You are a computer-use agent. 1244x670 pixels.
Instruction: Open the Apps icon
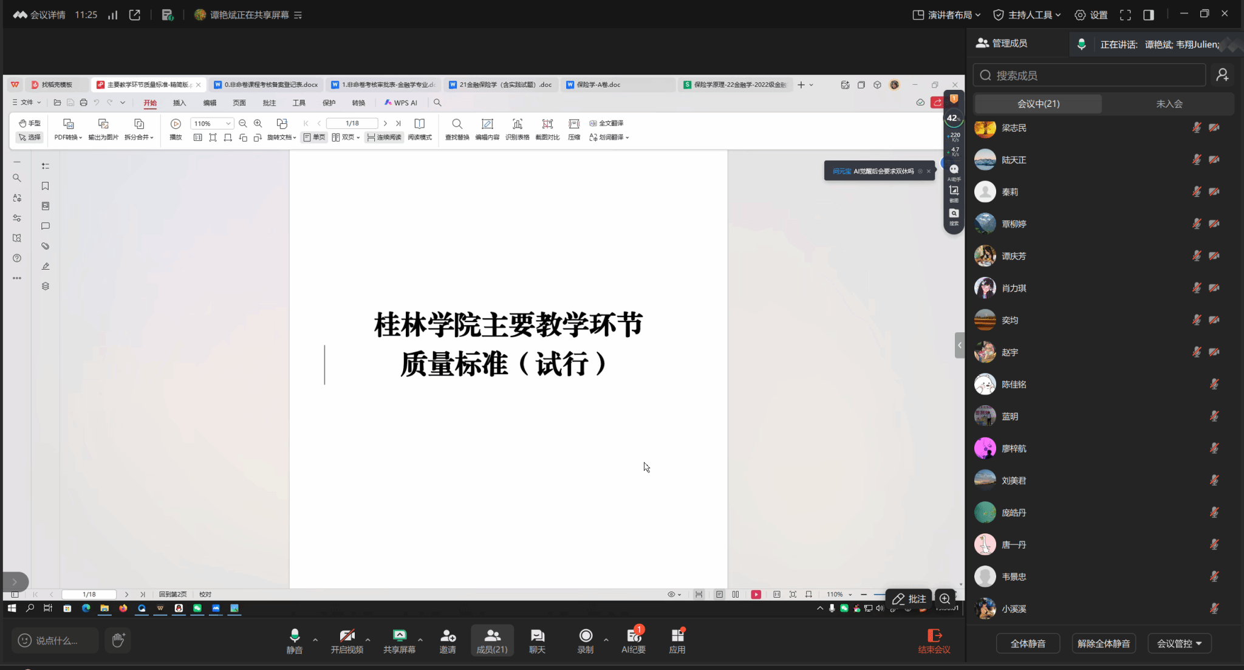(x=677, y=636)
